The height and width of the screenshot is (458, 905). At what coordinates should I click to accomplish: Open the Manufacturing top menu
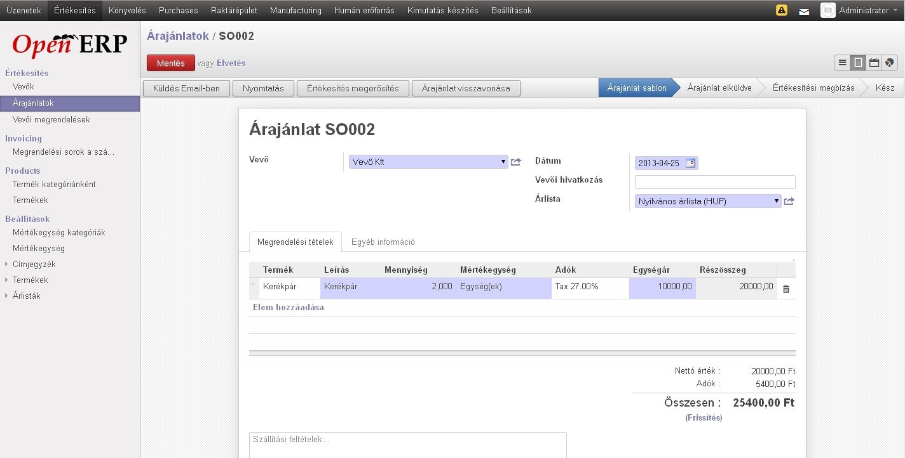[x=296, y=10]
